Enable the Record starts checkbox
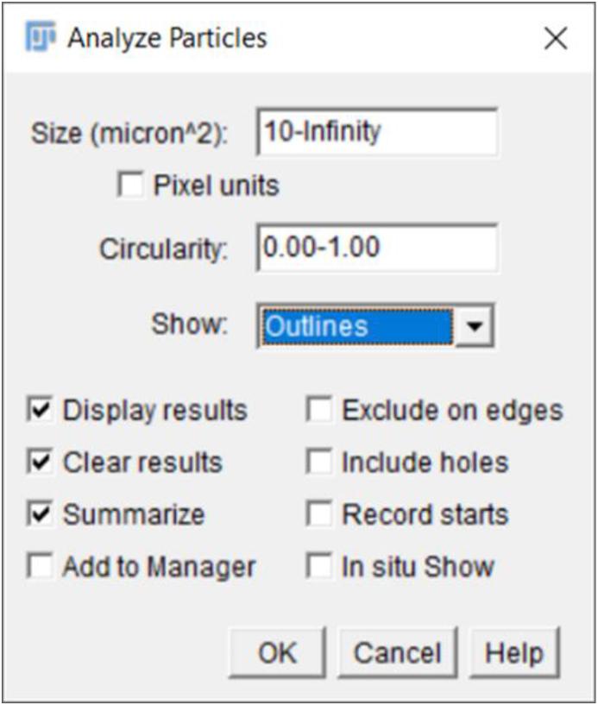 click(x=319, y=513)
